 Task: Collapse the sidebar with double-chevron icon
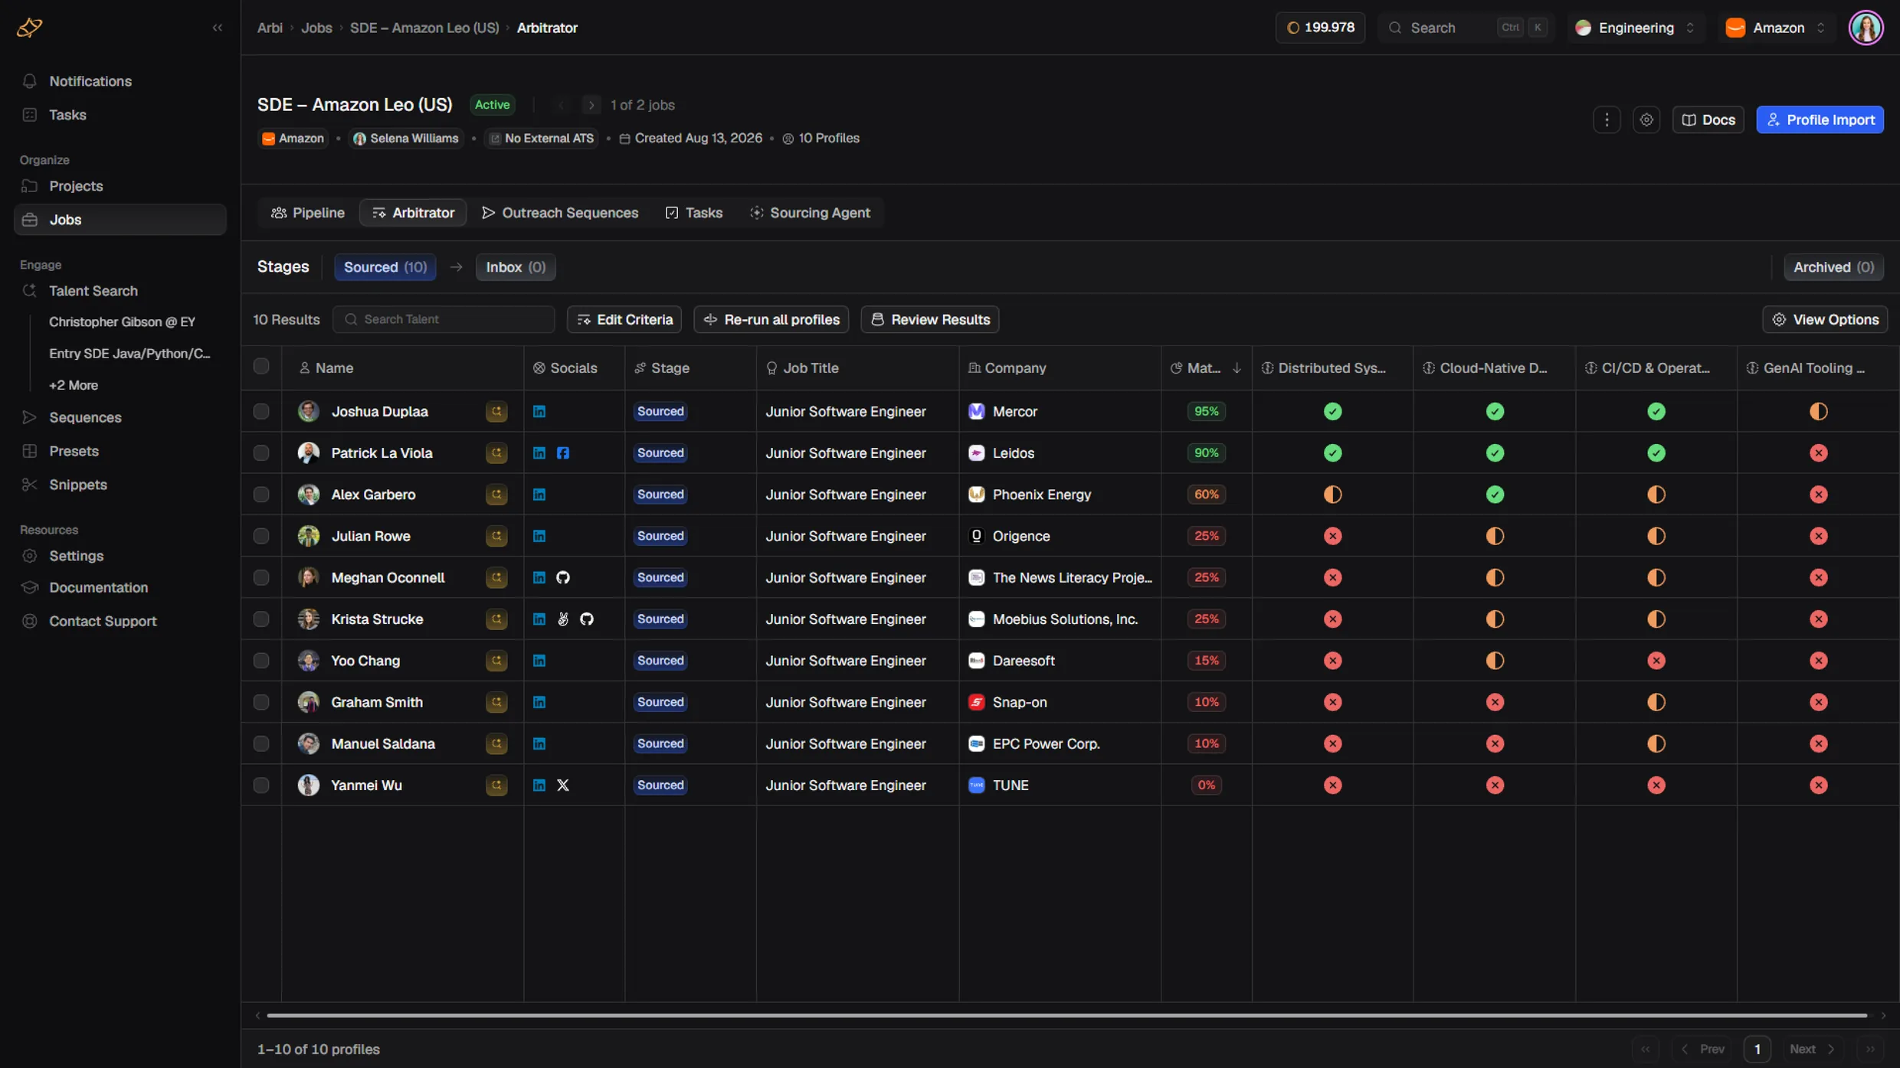pyautogui.click(x=218, y=28)
